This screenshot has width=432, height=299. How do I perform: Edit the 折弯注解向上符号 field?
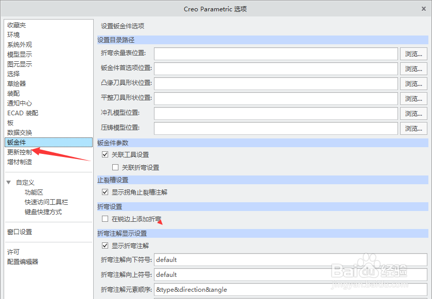290,274
